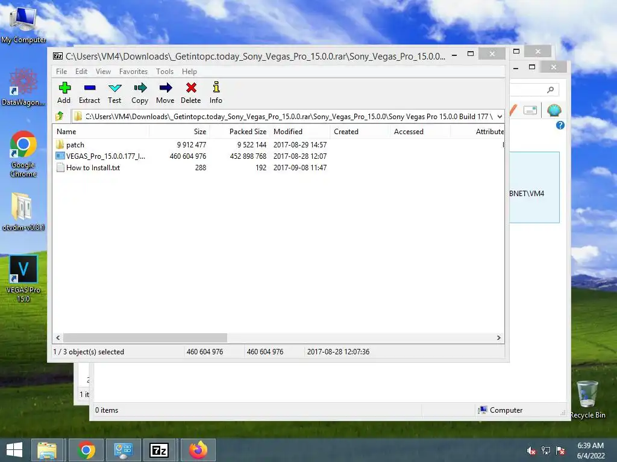Click the scroll right arrow of the file list

[x=498, y=338]
